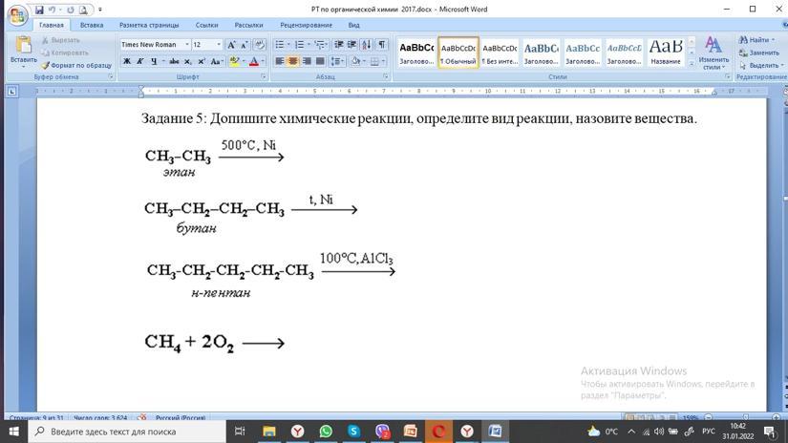
Task: Expand the styles gallery more arrow
Action: point(692,63)
